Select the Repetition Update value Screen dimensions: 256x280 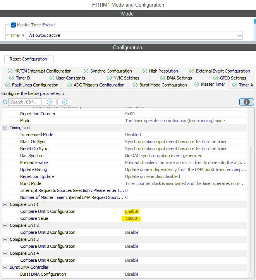click(x=153, y=176)
